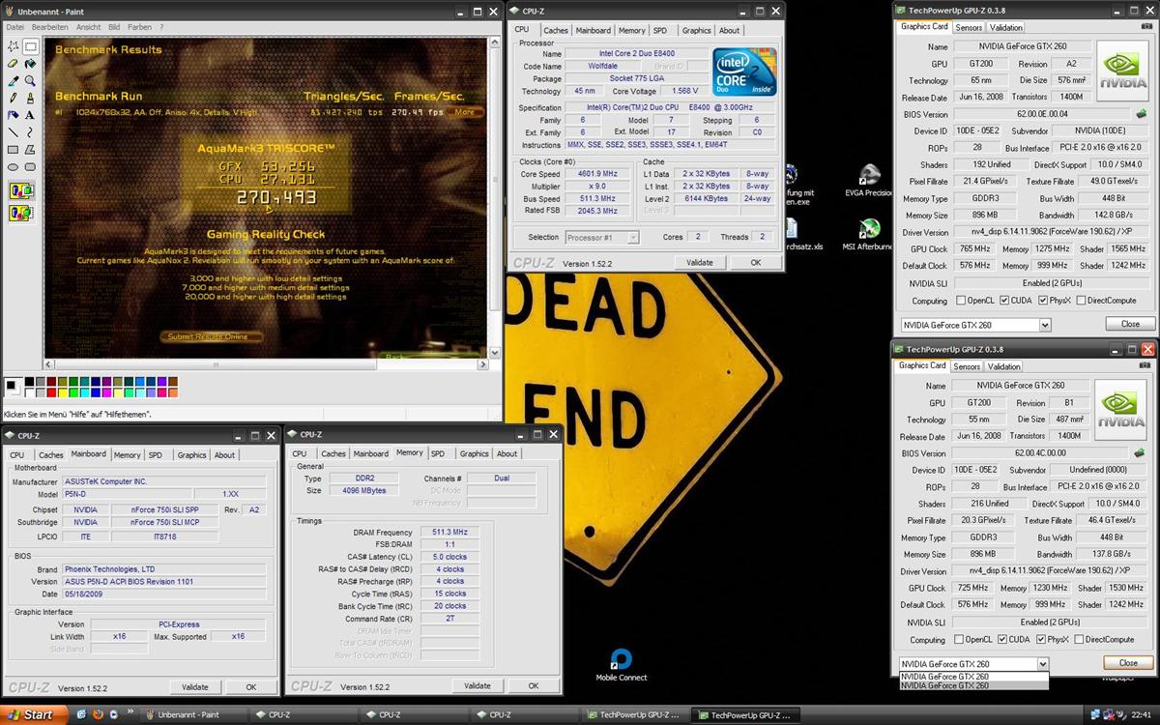This screenshot has width=1160, height=725.
Task: Open the Datei menu in Paint
Action: point(15,27)
